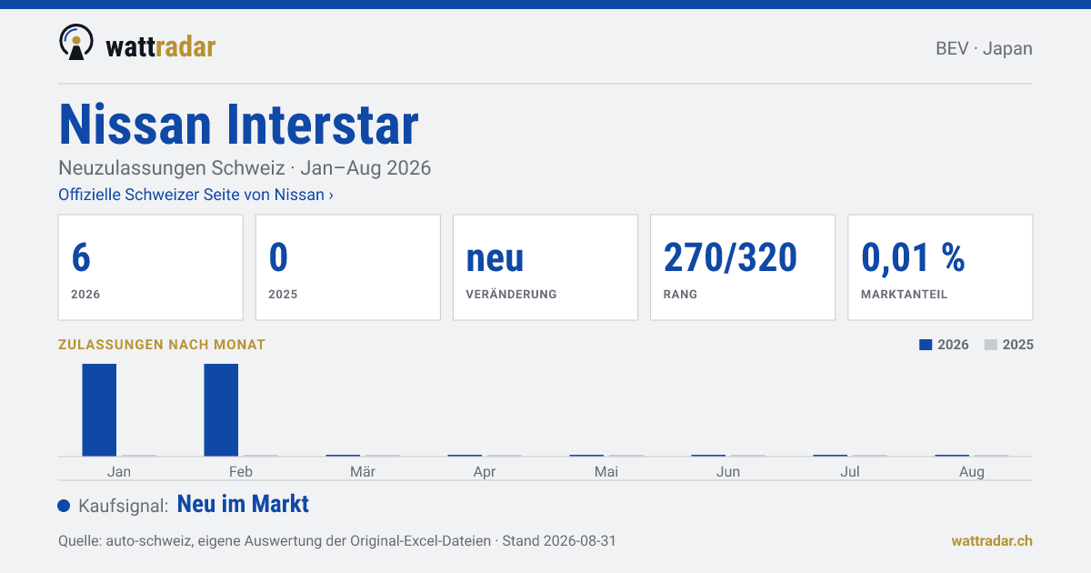Click the Marktanteil card showing 0,01 %
The width and height of the screenshot is (1091, 573).
pos(940,267)
